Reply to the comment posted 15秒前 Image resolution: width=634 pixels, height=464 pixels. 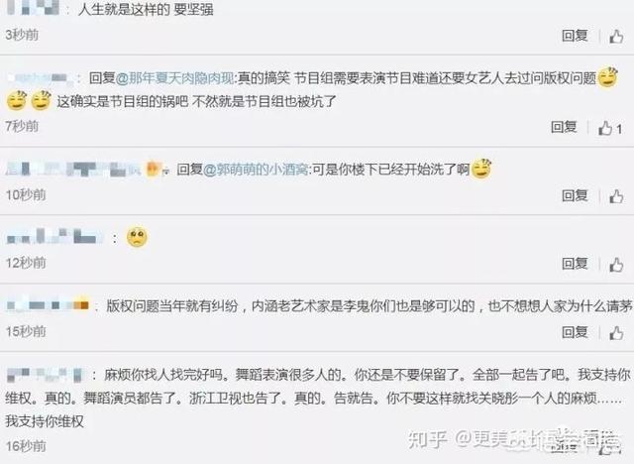coord(575,332)
